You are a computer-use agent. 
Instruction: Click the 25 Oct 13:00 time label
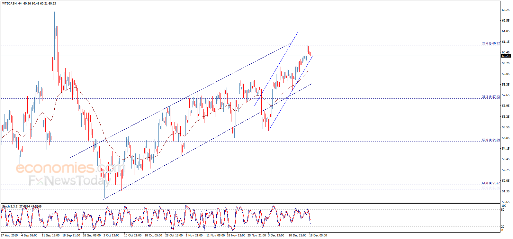(x=174, y=235)
